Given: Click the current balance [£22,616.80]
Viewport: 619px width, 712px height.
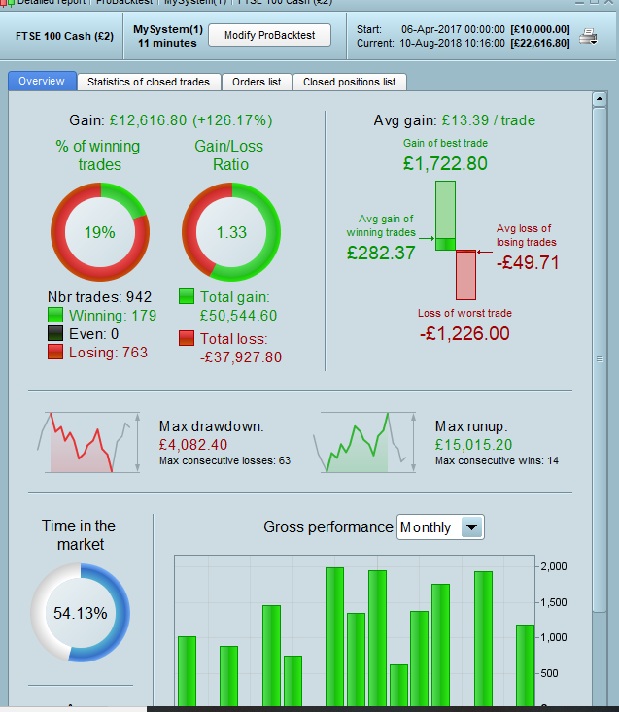Looking at the screenshot, I should [540, 43].
